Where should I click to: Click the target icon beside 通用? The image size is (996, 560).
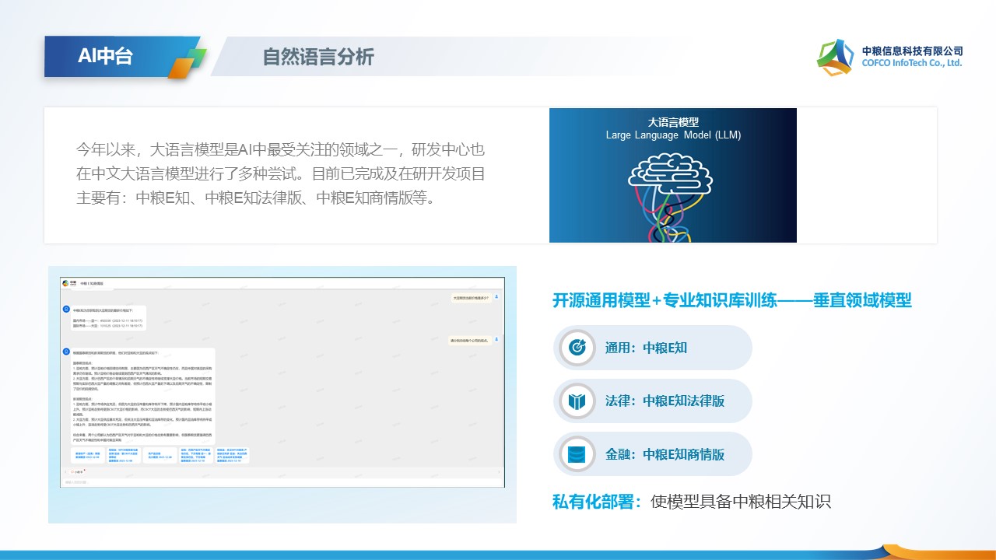point(577,348)
